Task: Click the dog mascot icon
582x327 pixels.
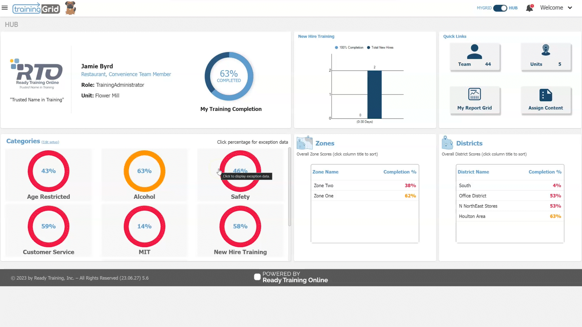Action: pyautogui.click(x=70, y=8)
